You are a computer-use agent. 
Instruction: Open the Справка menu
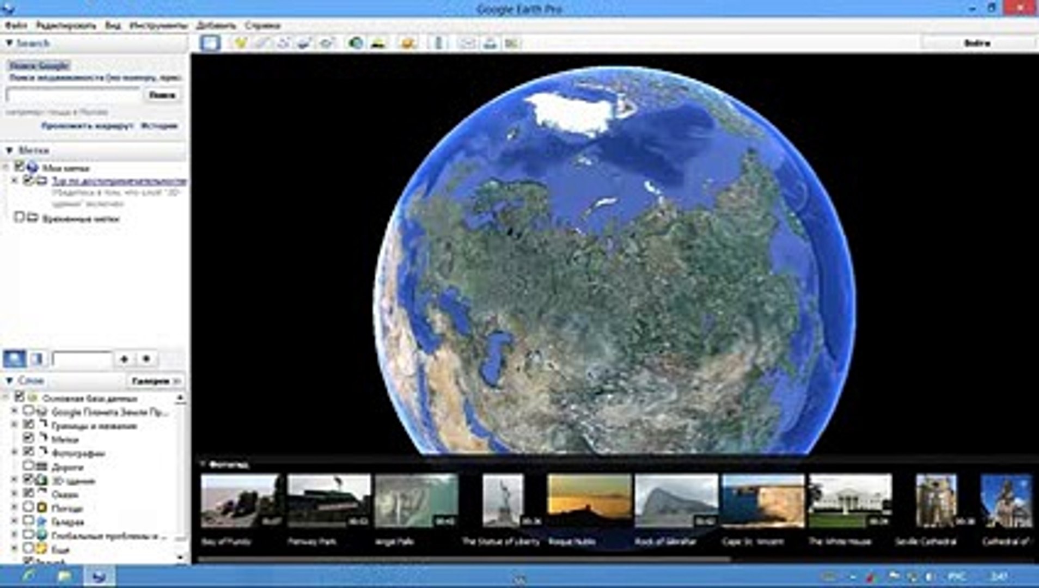[x=262, y=26]
